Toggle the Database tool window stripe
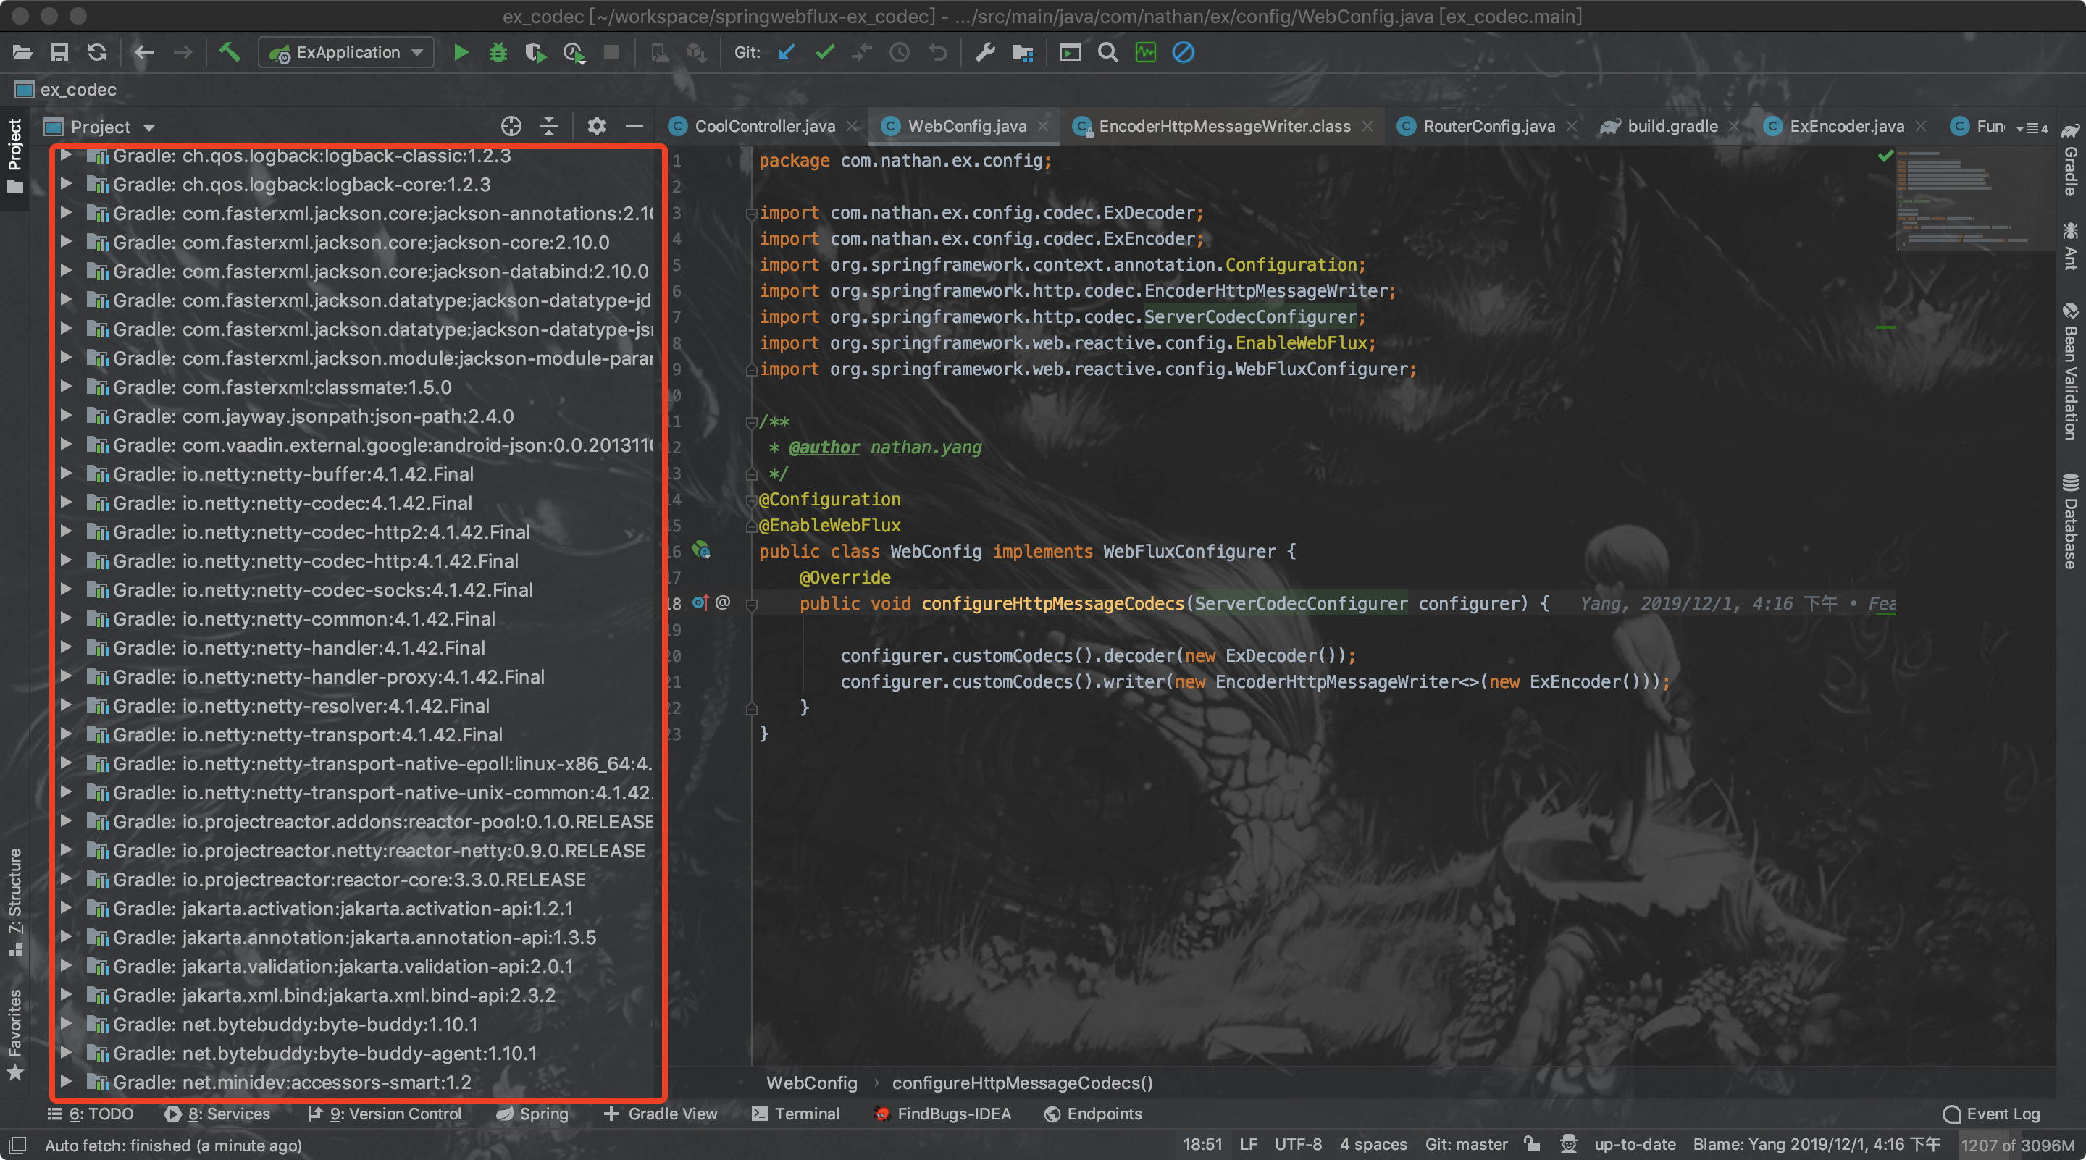 click(x=2071, y=521)
